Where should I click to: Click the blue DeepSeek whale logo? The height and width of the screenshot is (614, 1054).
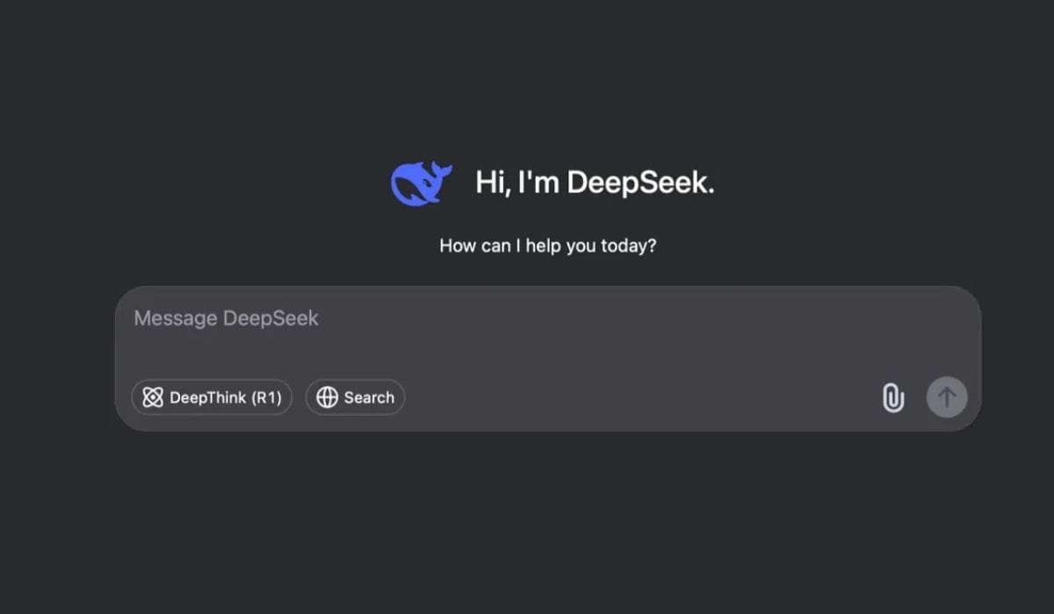click(422, 183)
